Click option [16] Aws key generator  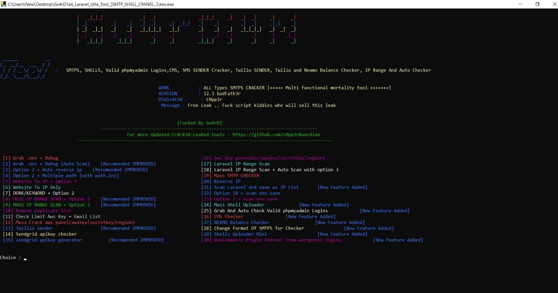coord(263,158)
